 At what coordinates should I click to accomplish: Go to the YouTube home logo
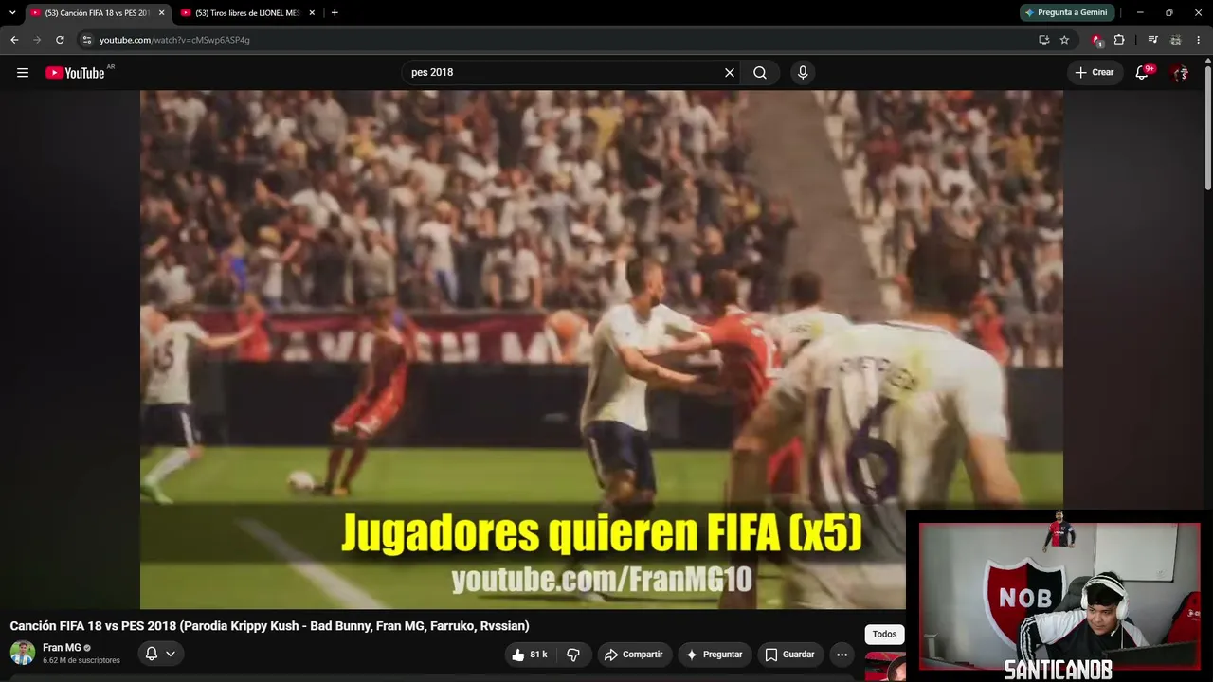(x=75, y=73)
